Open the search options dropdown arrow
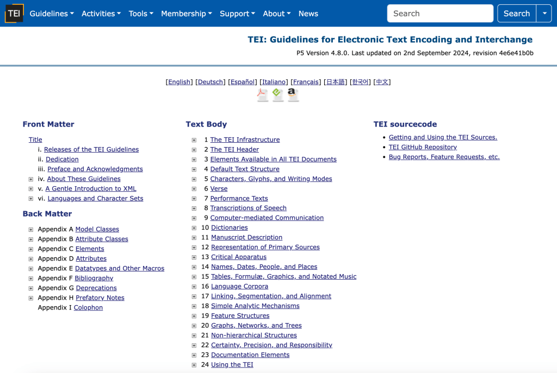The height and width of the screenshot is (373, 557). click(544, 14)
